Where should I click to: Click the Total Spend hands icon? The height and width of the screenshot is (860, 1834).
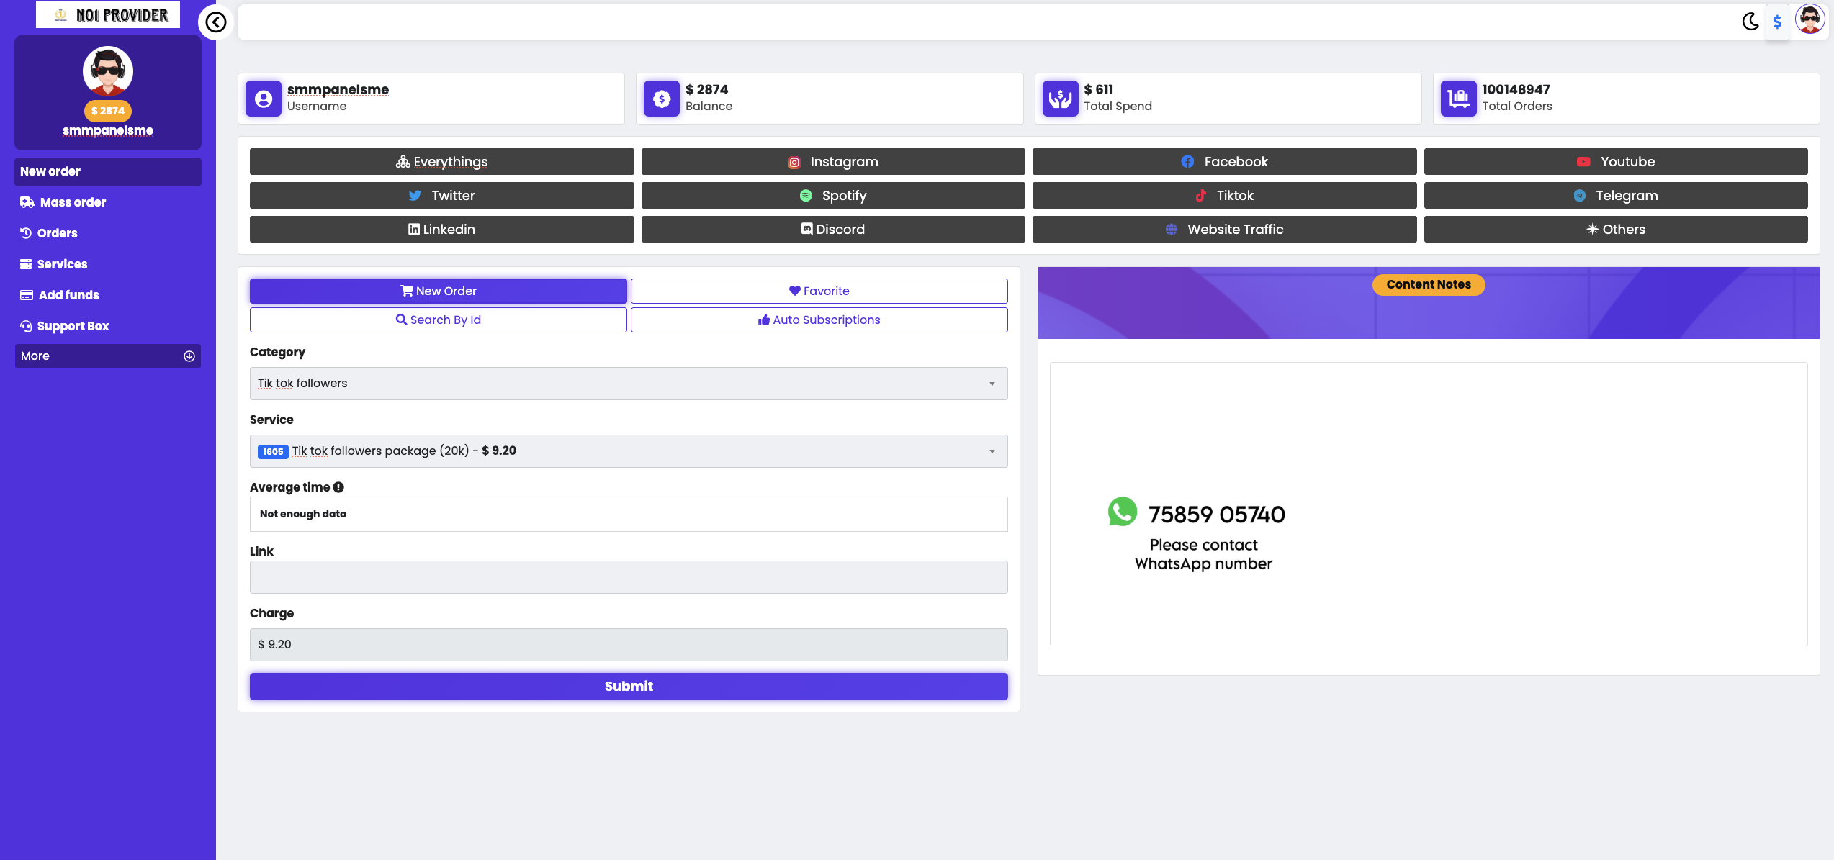pos(1060,99)
